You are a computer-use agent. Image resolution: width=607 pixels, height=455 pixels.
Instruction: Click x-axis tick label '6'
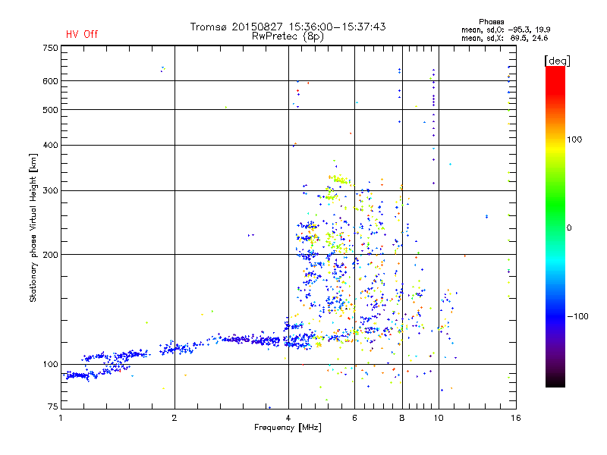pos(354,418)
